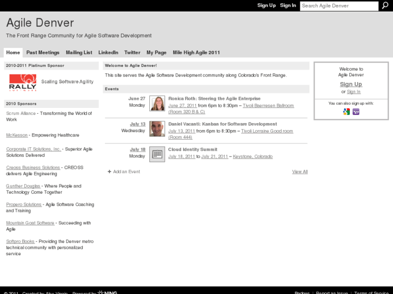The height and width of the screenshot is (294, 393).
Task: Click the Welcome to Agile Denver! heading
Action: [x=131, y=66]
